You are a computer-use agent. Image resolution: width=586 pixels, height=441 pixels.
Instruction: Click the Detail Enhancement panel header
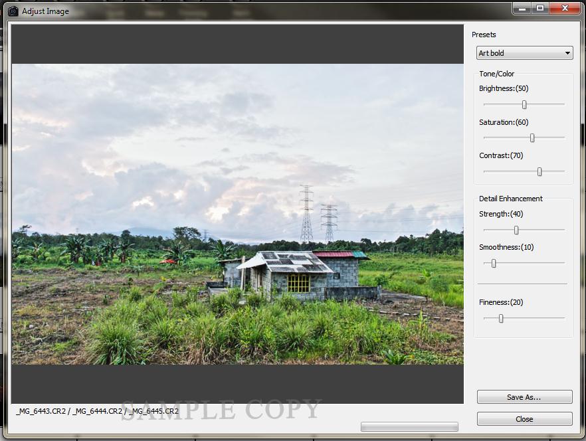pyautogui.click(x=512, y=198)
